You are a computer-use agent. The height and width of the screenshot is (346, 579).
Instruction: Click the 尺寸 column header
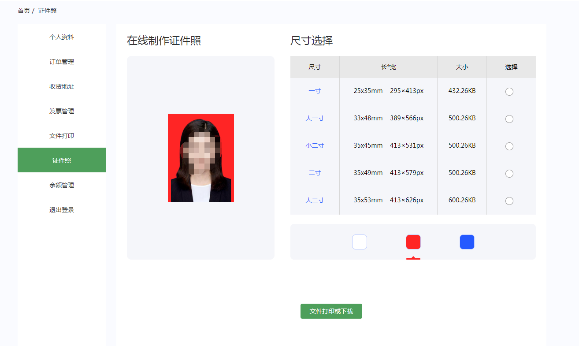[x=315, y=67]
